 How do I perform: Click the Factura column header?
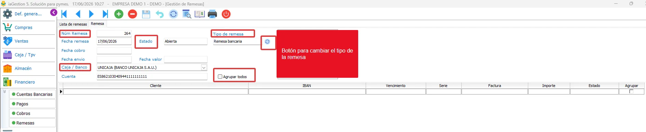point(494,86)
